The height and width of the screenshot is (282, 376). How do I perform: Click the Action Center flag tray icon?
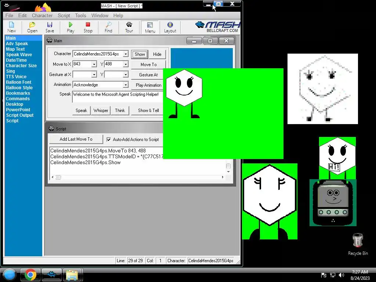(x=324, y=275)
